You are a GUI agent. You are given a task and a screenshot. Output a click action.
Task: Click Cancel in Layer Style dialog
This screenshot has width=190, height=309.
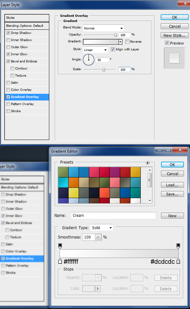click(175, 27)
